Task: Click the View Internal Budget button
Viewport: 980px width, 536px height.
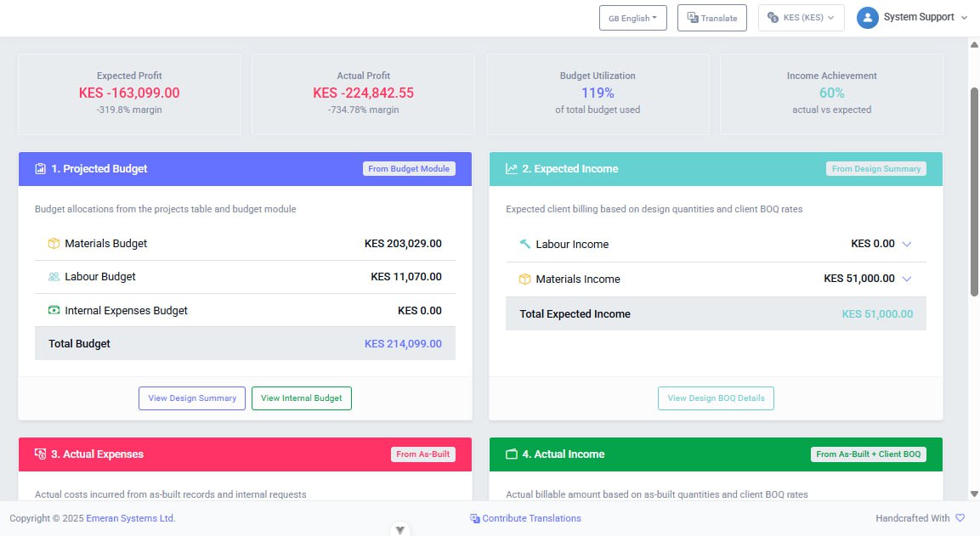Action: click(301, 398)
